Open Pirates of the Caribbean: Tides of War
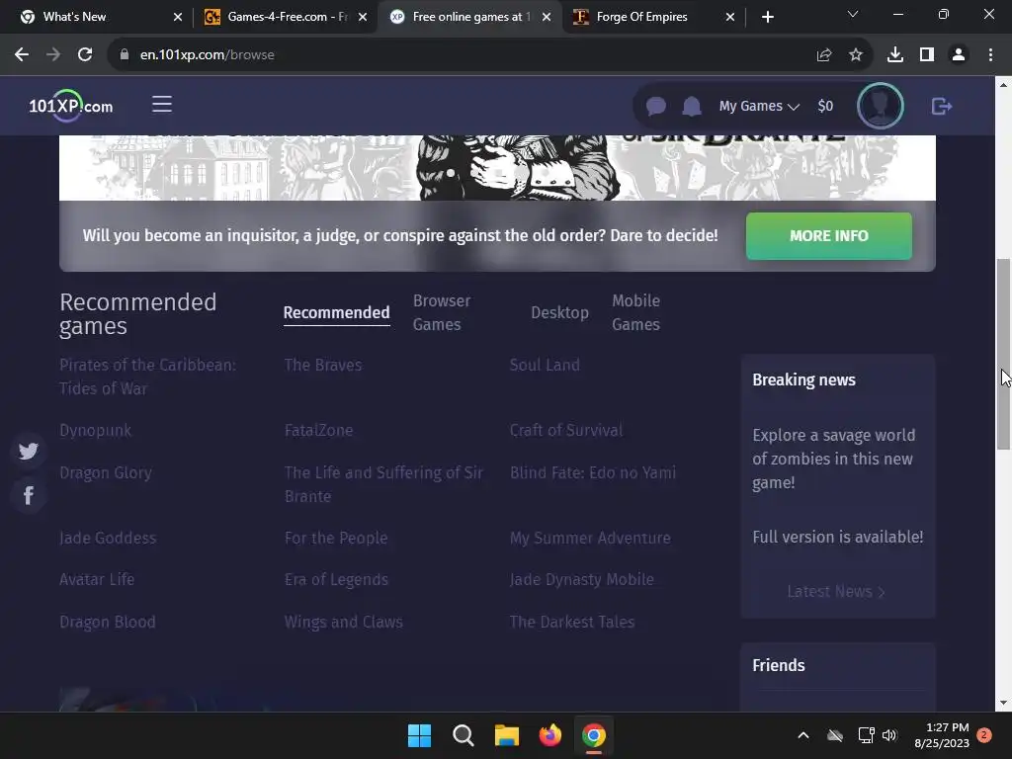Image resolution: width=1012 pixels, height=759 pixels. tap(148, 377)
